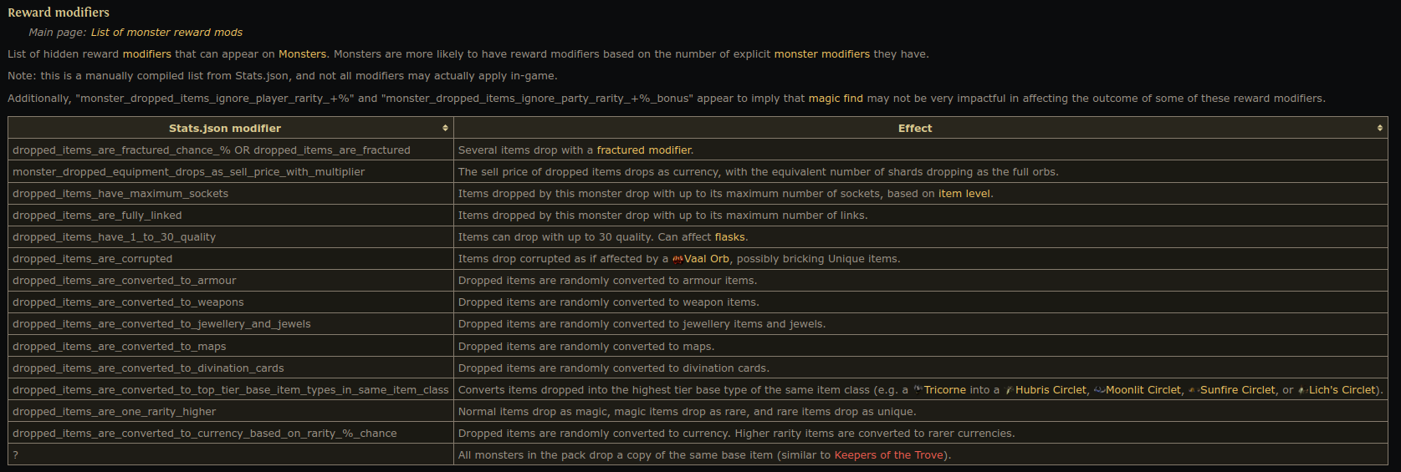Image resolution: width=1401 pixels, height=472 pixels.
Task: Select dropped_items_are_corrupted cell
Action: [231, 259]
